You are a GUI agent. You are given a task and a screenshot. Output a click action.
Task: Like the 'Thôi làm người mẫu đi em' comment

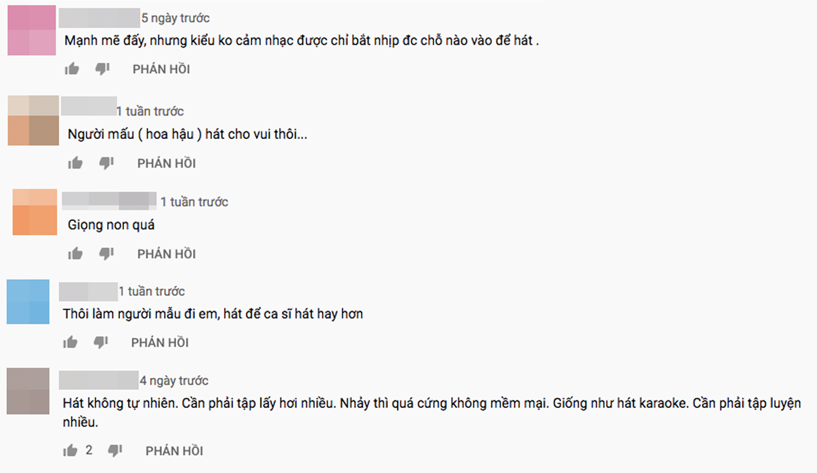tap(70, 342)
